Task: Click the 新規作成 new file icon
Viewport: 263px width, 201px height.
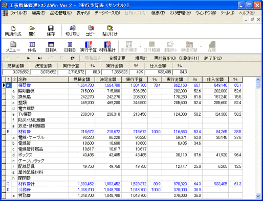Action: point(13,31)
